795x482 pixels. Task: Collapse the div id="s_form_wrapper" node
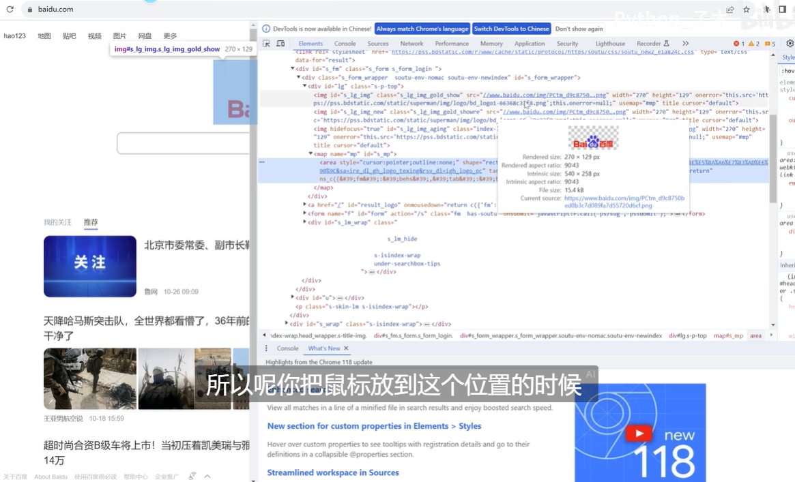(299, 77)
